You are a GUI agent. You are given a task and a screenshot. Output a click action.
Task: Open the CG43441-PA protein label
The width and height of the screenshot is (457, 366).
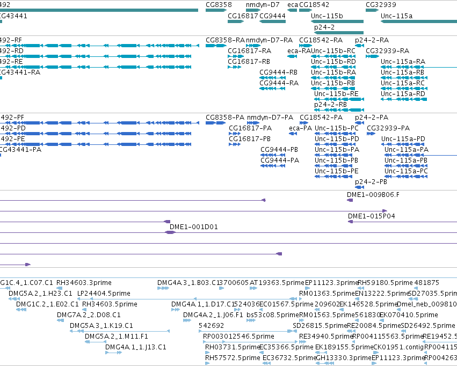pyautogui.click(x=20, y=150)
